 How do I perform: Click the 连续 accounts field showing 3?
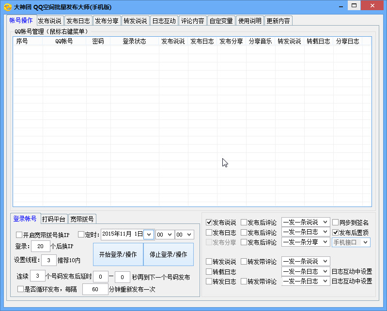point(37,276)
